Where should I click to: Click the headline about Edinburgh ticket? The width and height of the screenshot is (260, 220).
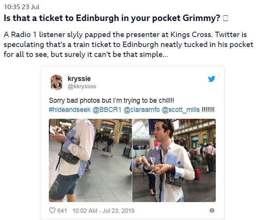112,18
